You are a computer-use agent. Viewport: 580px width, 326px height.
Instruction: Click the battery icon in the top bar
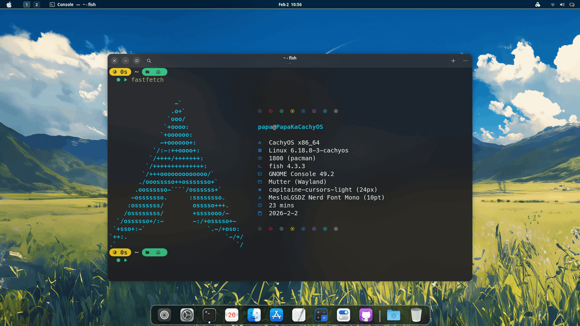[x=572, y=4]
